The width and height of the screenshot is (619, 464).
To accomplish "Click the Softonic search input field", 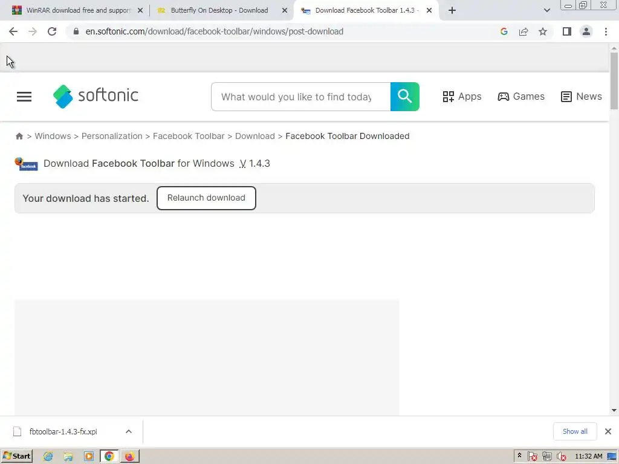I will [301, 97].
